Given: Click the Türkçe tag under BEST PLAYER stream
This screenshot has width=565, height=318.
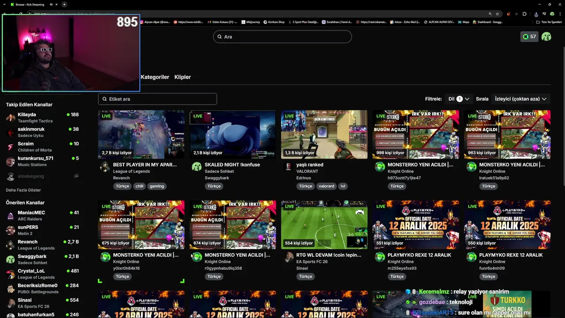Looking at the screenshot, I should point(122,186).
